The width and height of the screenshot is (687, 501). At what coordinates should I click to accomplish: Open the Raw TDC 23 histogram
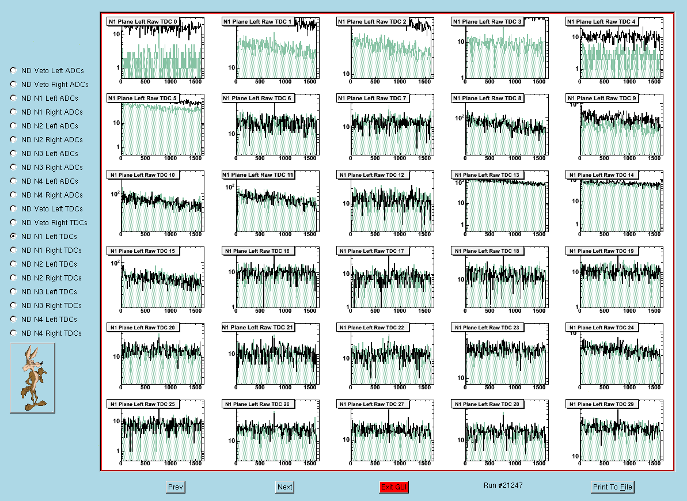499,357
